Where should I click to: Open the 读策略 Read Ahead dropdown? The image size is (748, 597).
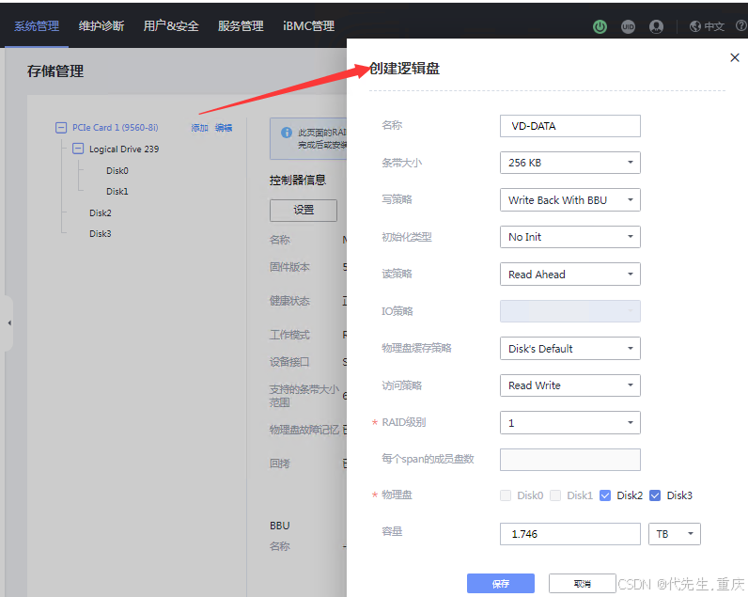point(570,274)
